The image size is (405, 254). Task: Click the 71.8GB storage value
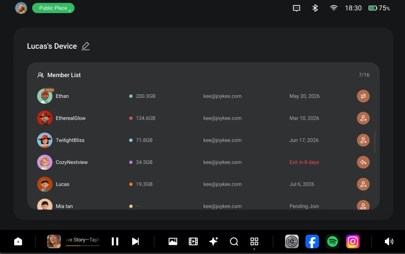[x=144, y=140]
